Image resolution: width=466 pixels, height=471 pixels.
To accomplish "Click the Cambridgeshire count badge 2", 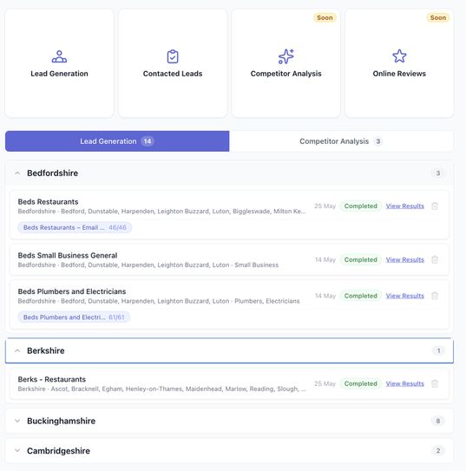I will (437, 450).
